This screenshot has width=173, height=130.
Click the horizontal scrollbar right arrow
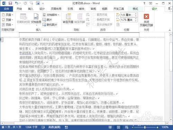(x=167, y=123)
